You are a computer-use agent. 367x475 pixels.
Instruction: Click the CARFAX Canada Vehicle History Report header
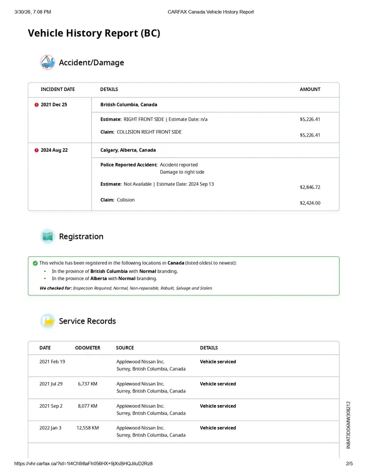(x=211, y=12)
